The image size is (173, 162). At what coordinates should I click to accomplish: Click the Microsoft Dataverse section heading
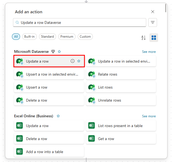click(31, 51)
